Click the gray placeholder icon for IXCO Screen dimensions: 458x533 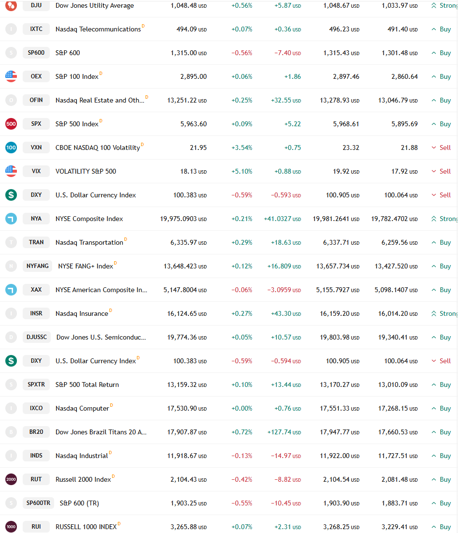coord(11,408)
